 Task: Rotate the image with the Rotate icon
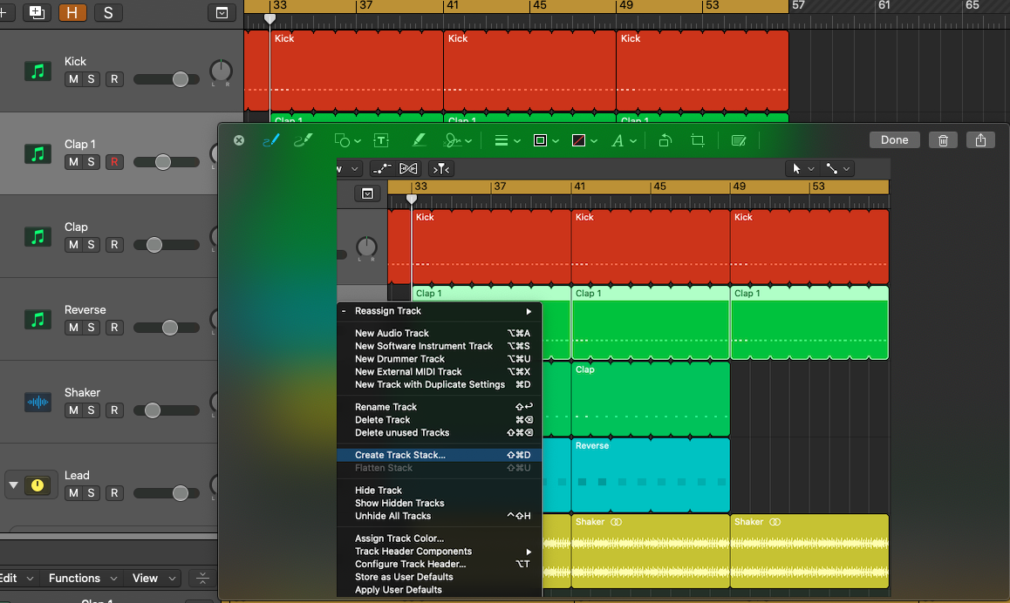pyautogui.click(x=665, y=140)
